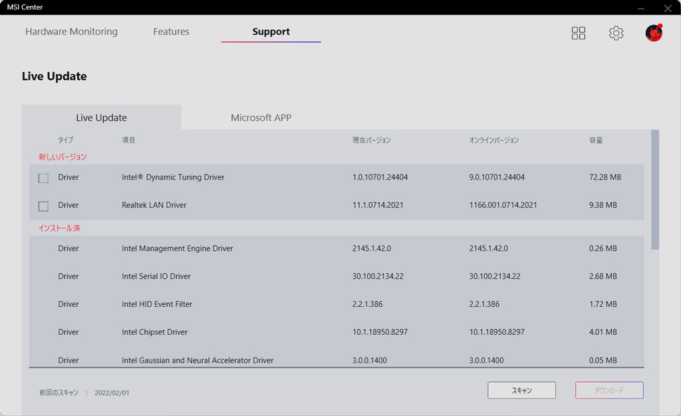The image size is (681, 416).
Task: Click the red dragon profile avatar
Action: pos(654,33)
